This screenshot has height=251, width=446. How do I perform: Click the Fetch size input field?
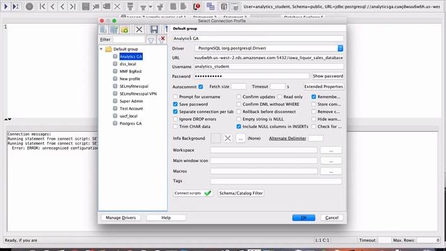238,86
